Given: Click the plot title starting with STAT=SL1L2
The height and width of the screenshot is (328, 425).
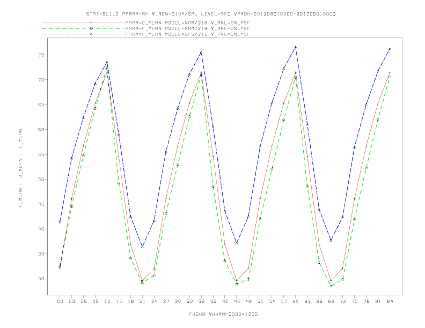Looking at the screenshot, I should (211, 14).
